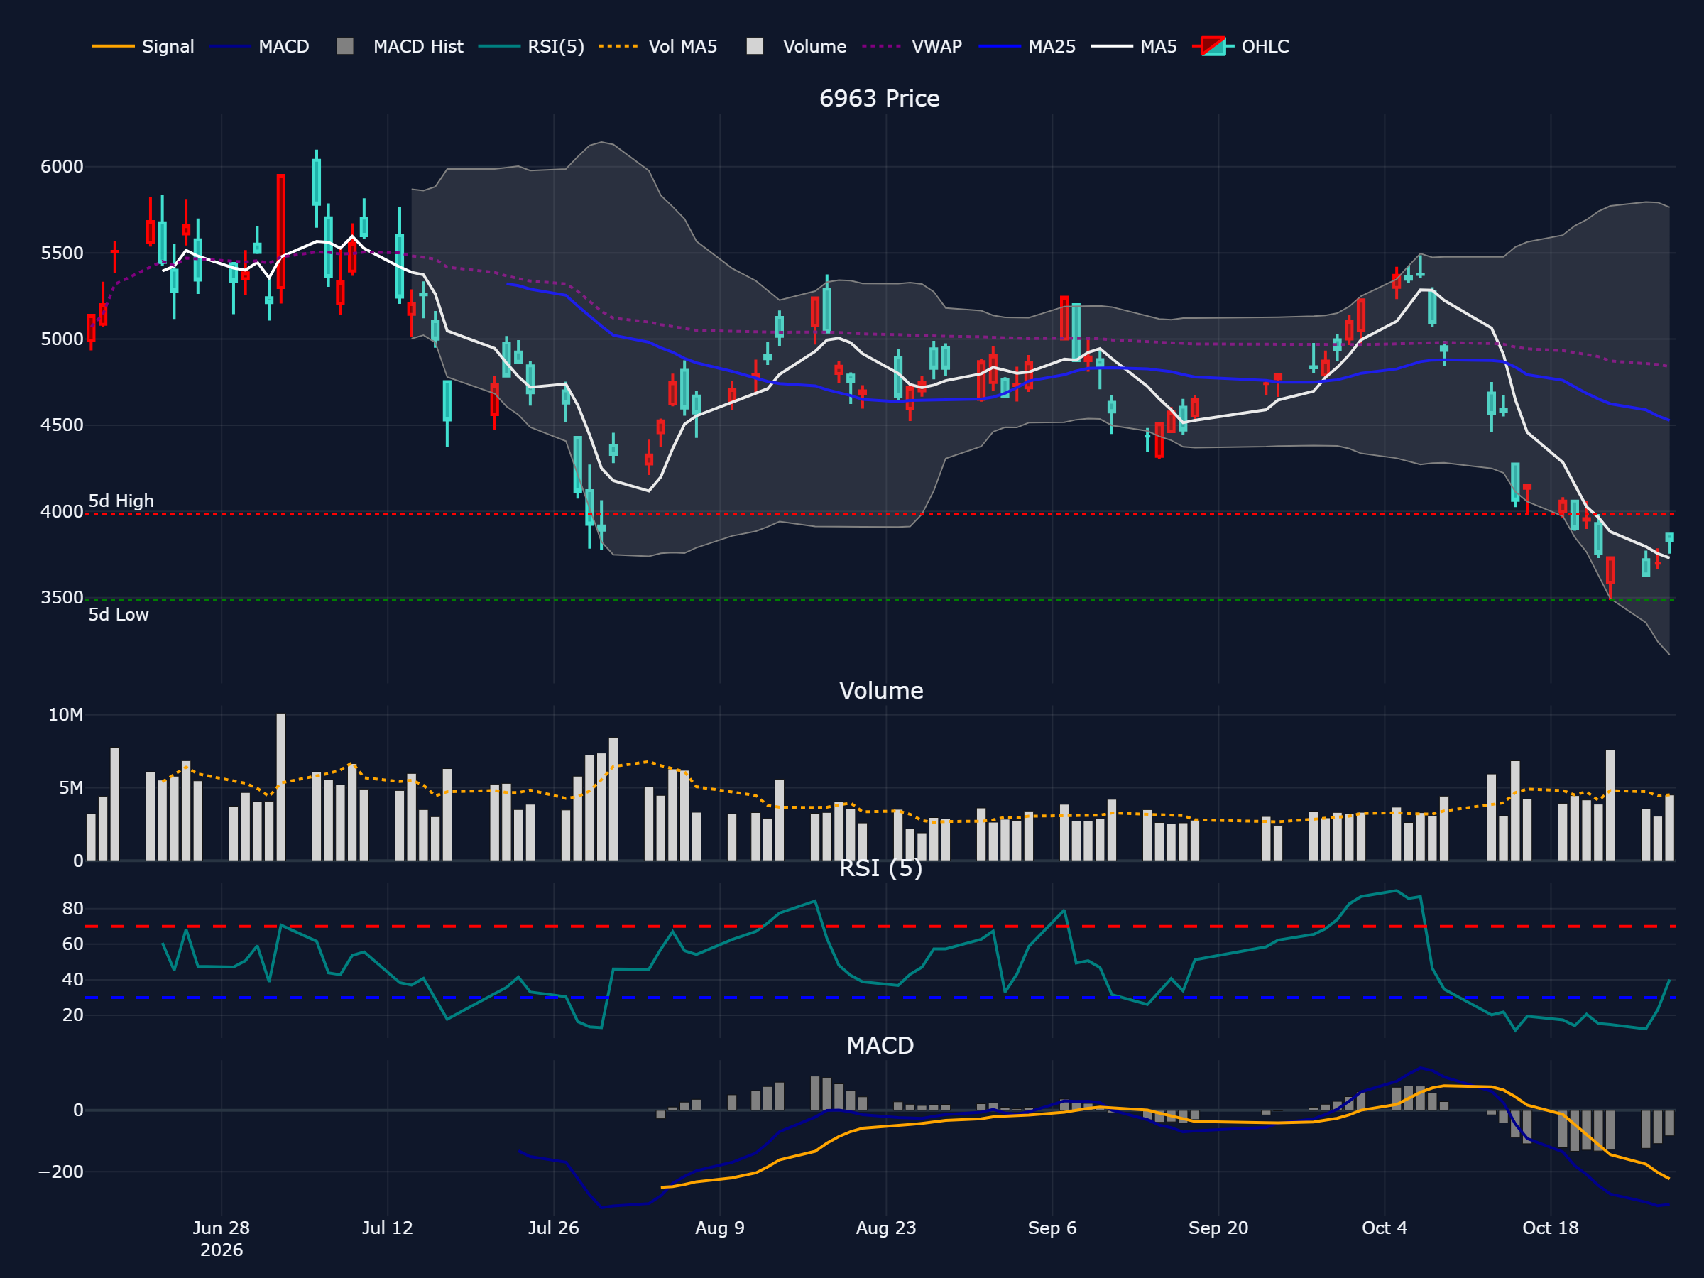Image resolution: width=1704 pixels, height=1278 pixels.
Task: Click the 5M volume axis label
Action: point(71,788)
